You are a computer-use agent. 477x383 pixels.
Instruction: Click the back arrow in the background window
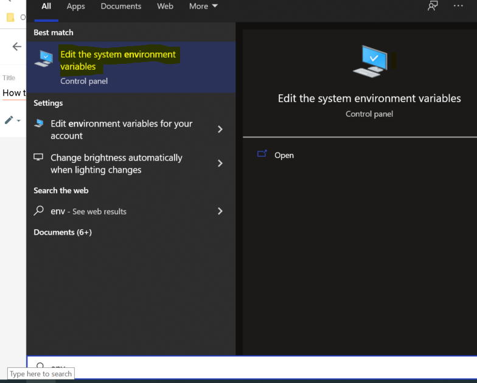click(17, 46)
